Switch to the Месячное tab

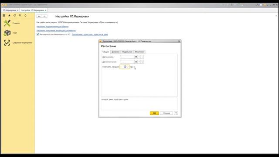[139, 52]
